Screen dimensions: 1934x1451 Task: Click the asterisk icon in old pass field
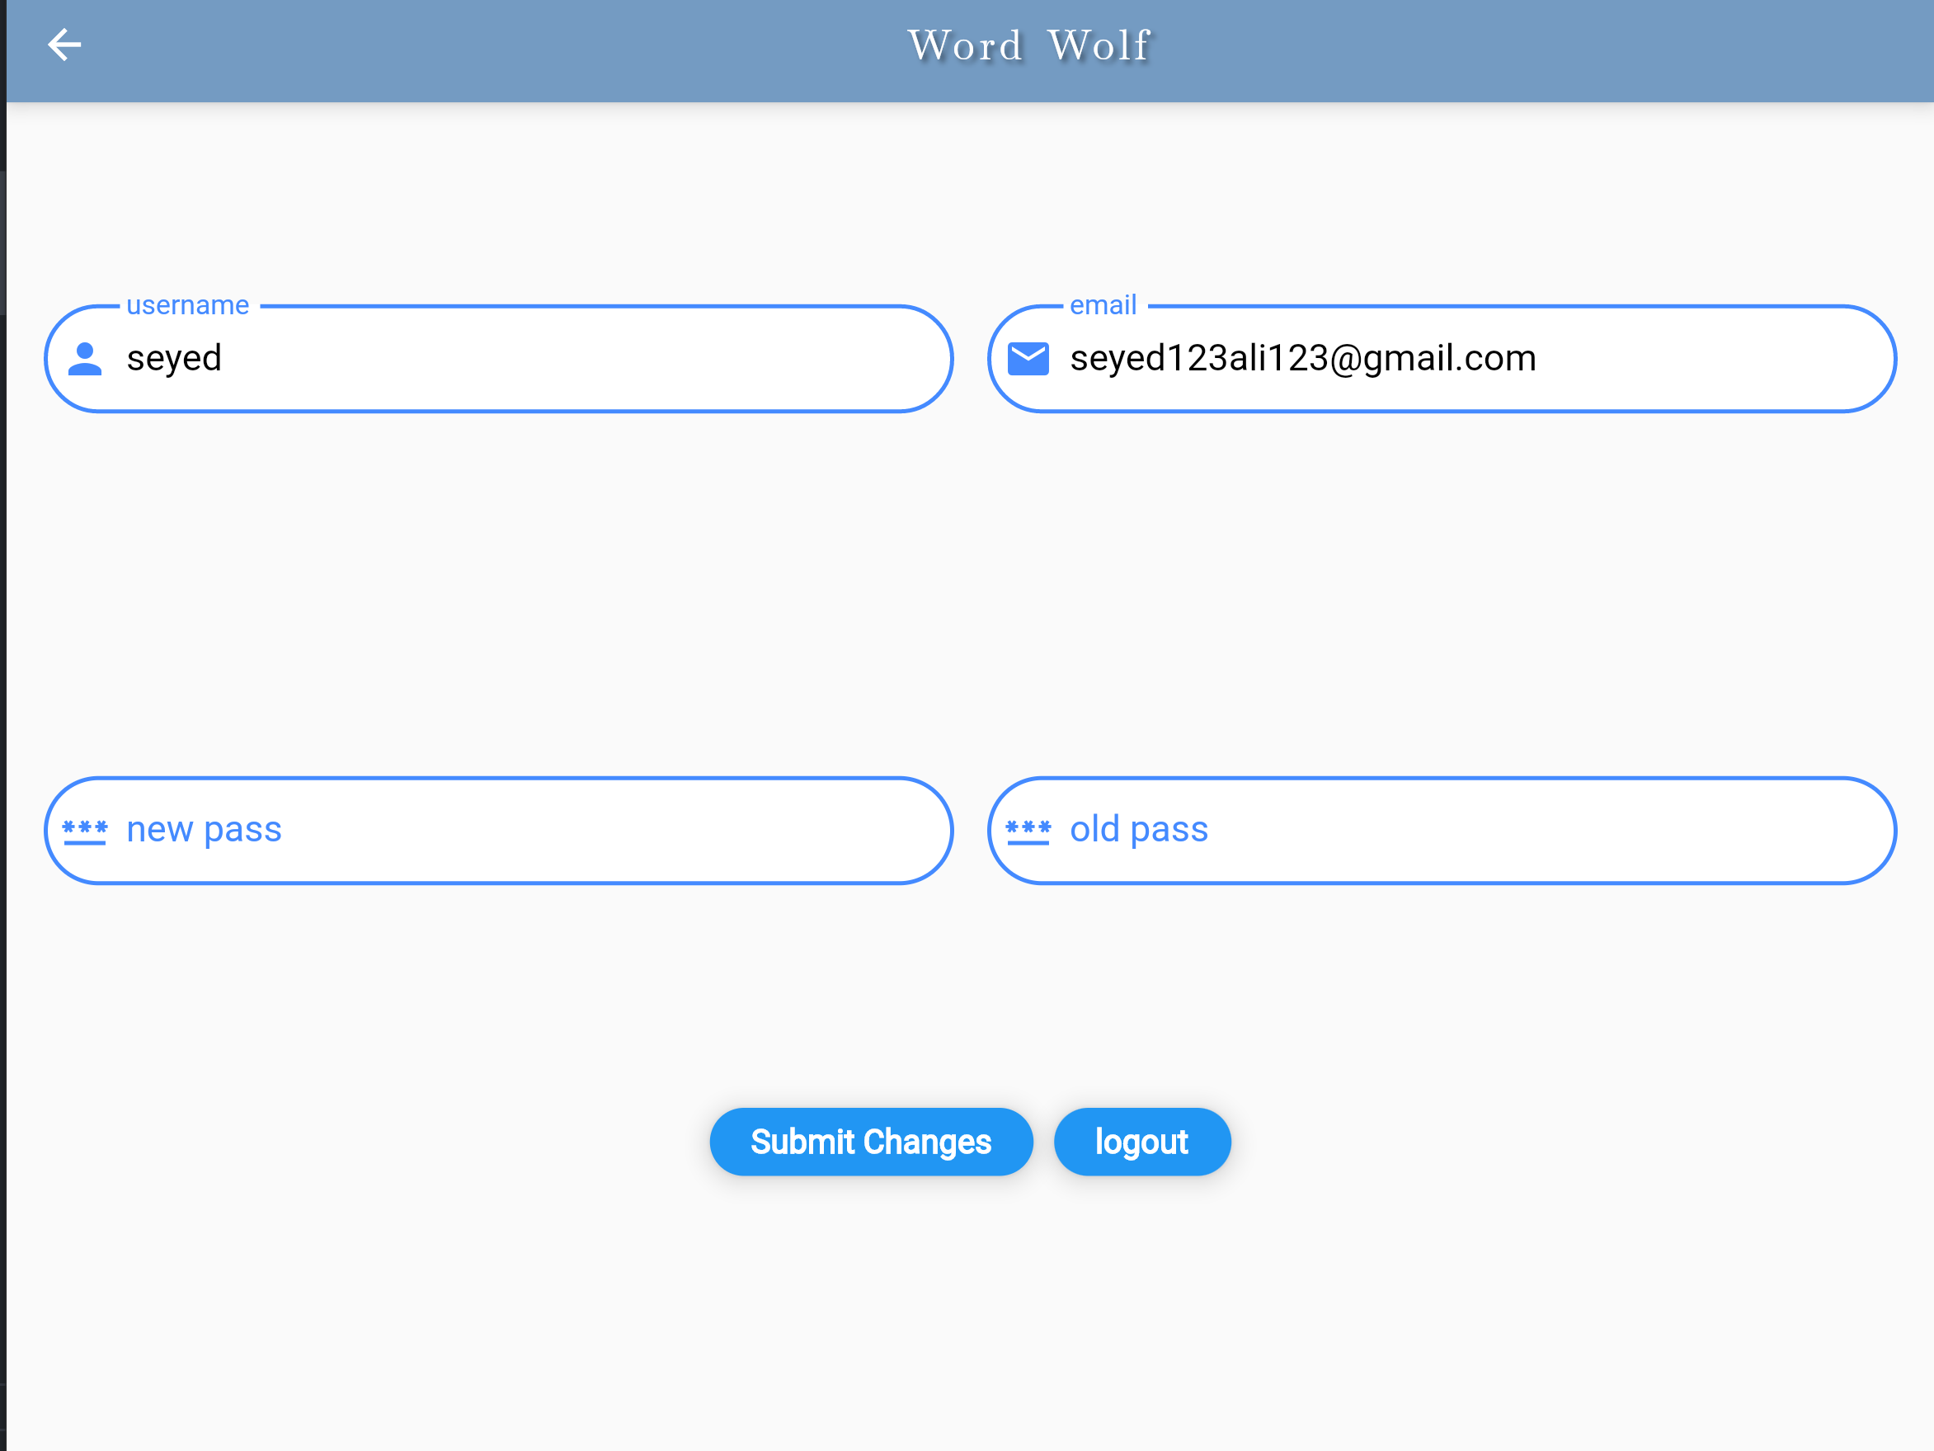click(1028, 831)
